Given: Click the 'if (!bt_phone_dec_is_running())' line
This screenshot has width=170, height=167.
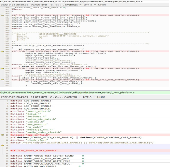Looking at the screenshot, I should click(x=54, y=82).
